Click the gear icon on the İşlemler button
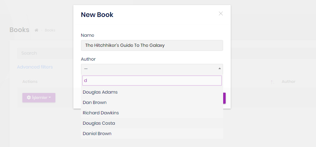Image resolution: width=316 pixels, height=147 pixels. point(29,98)
